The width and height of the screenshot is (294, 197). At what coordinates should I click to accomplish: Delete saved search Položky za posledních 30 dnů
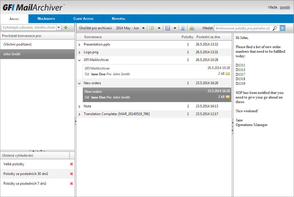(x=71, y=174)
